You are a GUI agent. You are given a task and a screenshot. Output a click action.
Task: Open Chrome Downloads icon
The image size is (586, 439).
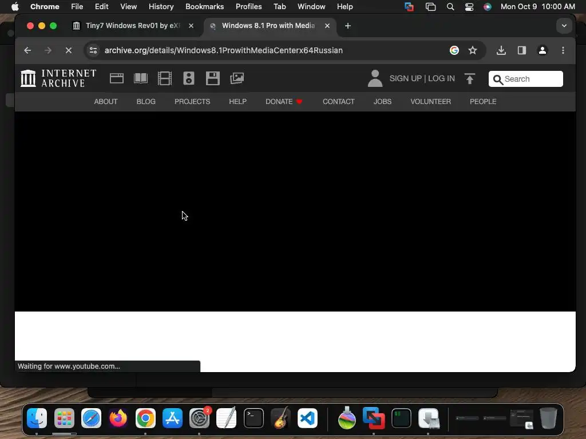click(x=501, y=50)
